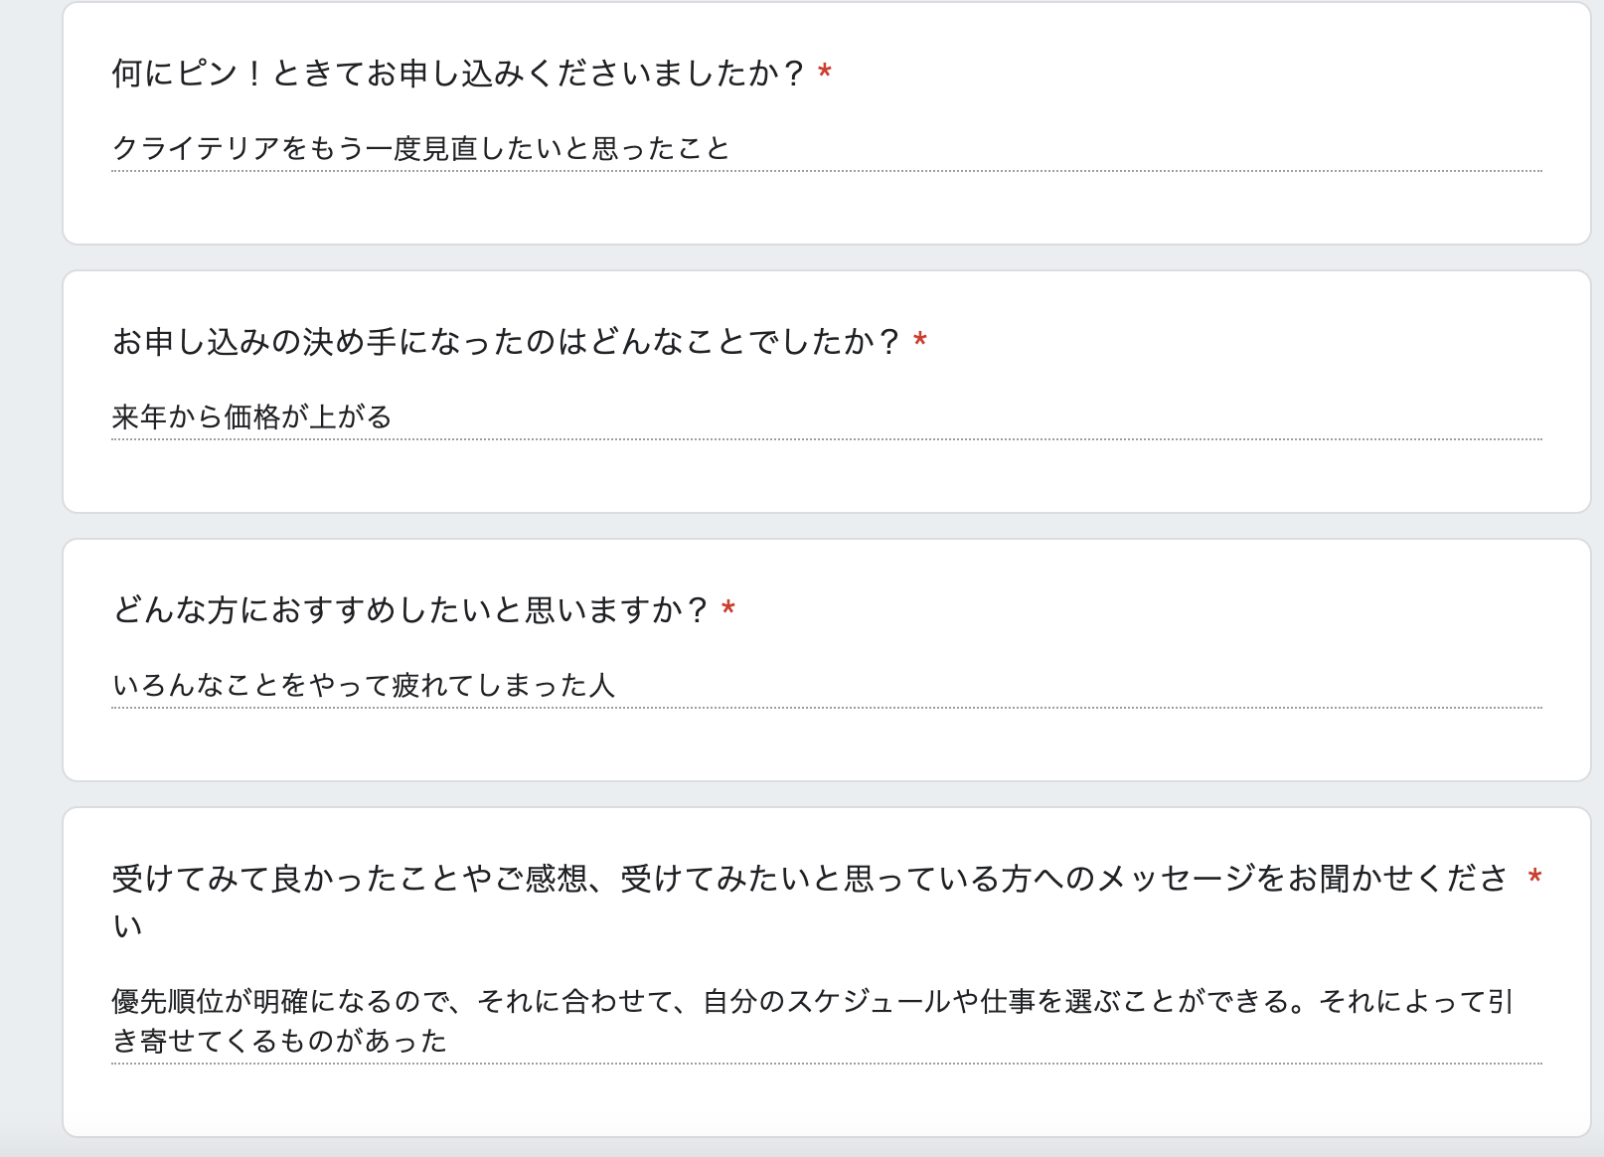Click the question title 何にピン！ときてお申し込みくださいましたか？
This screenshot has height=1157, width=1604.
[457, 74]
